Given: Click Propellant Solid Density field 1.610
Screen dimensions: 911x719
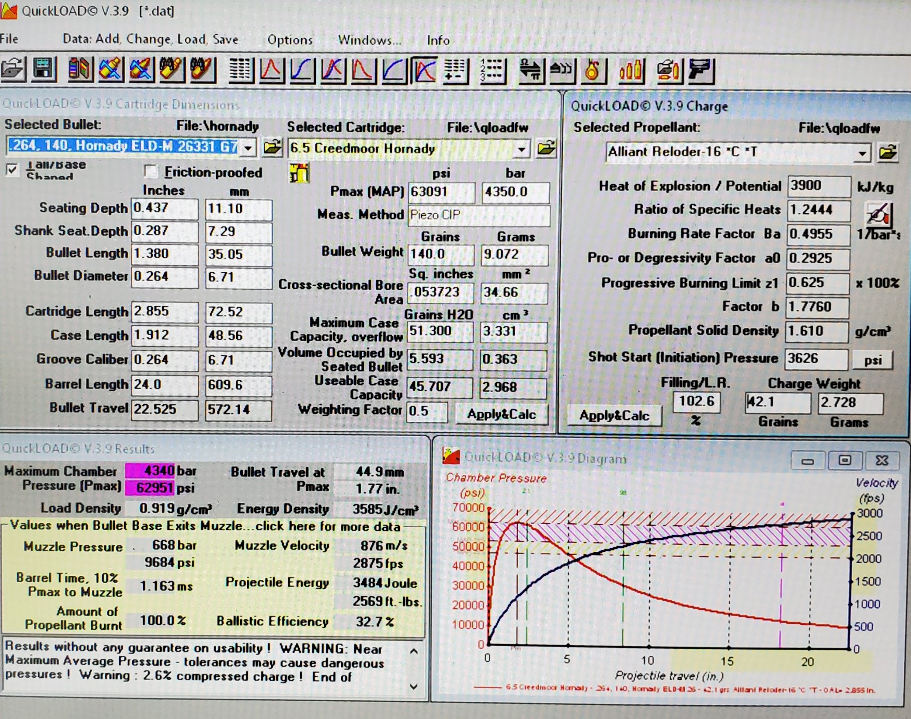Looking at the screenshot, I should click(817, 331).
